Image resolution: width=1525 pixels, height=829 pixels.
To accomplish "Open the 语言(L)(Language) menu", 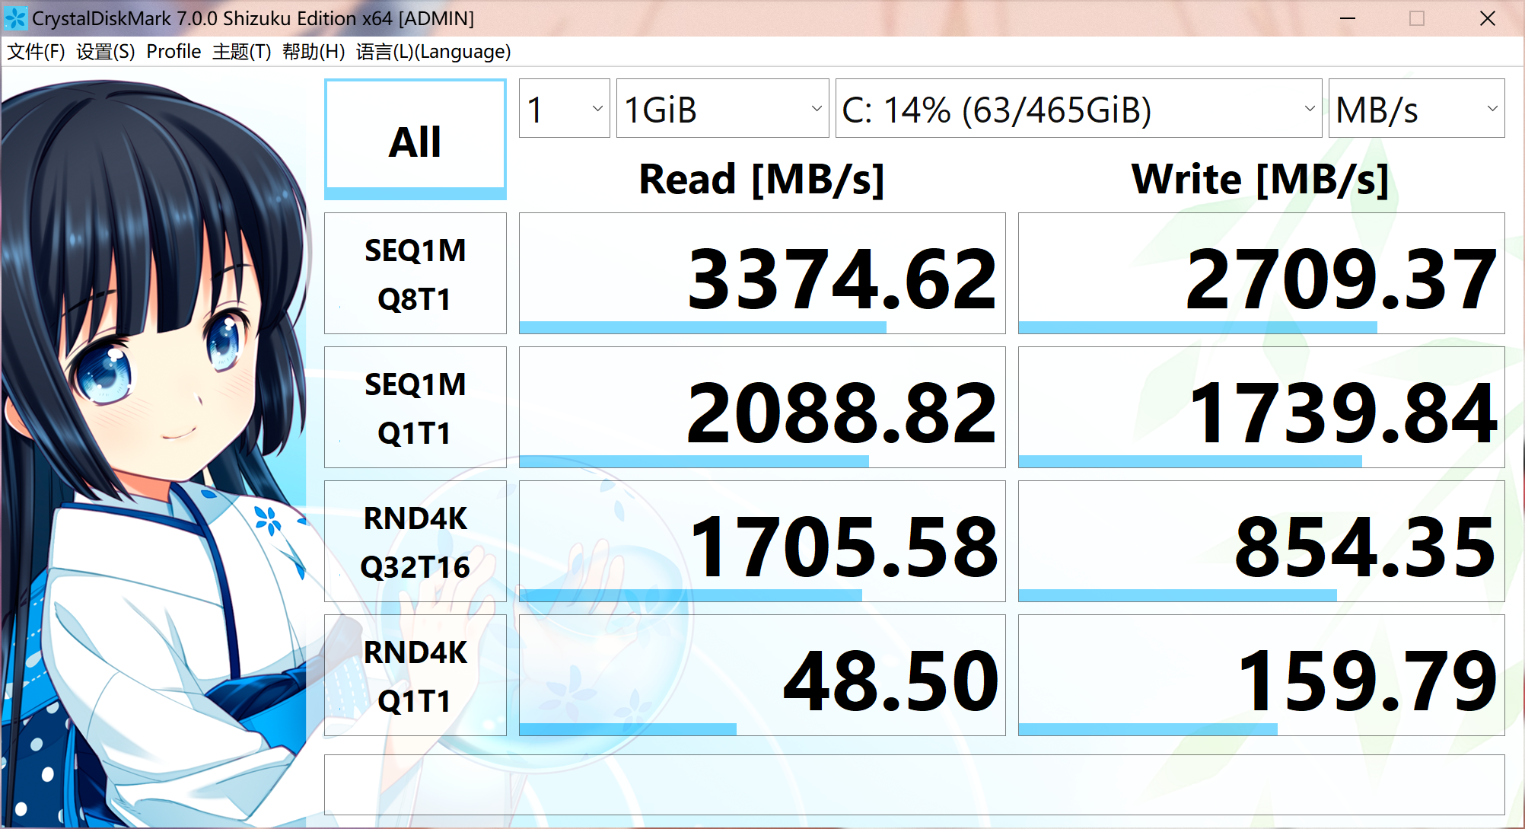I will (433, 52).
